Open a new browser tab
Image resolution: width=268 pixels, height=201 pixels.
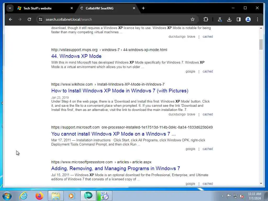point(143,8)
